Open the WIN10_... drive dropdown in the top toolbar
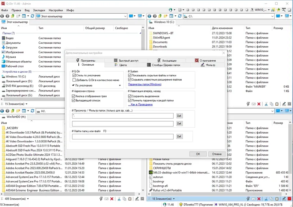Viewport: 293px width, 207px height. (269, 10)
